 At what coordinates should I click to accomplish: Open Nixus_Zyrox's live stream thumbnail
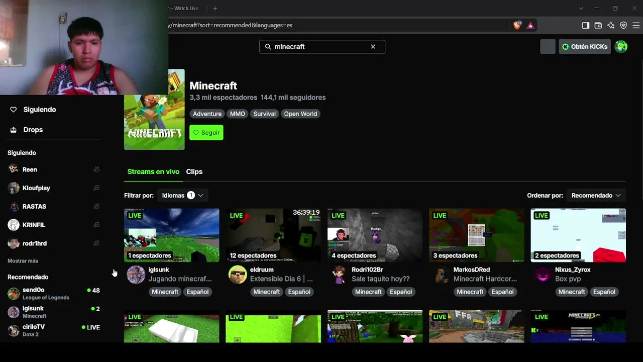coord(578,235)
